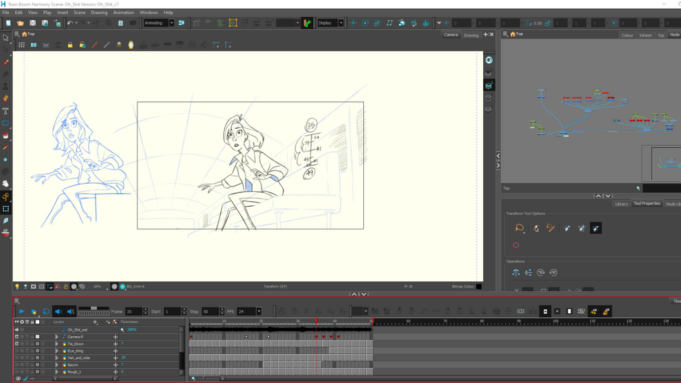Click the Stop frame input field
The image size is (681, 383).
pos(210,311)
